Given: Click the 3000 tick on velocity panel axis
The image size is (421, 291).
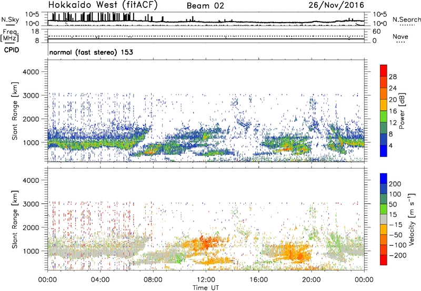Looking at the screenshot, I should [x=31, y=204].
